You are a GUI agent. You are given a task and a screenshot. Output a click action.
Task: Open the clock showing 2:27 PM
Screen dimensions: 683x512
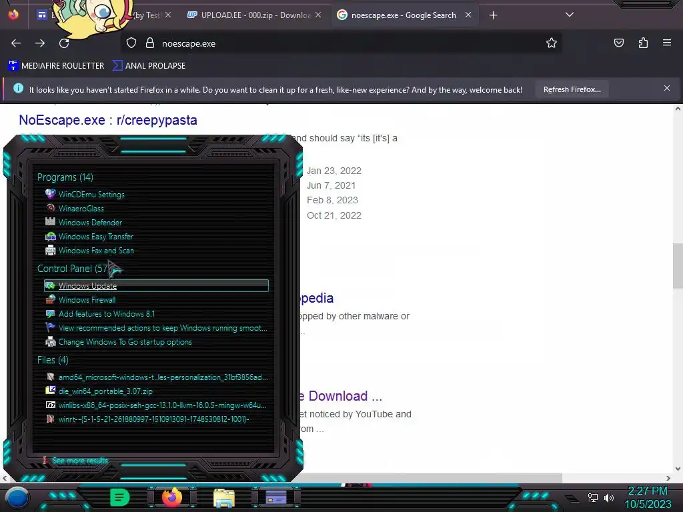[648, 497]
